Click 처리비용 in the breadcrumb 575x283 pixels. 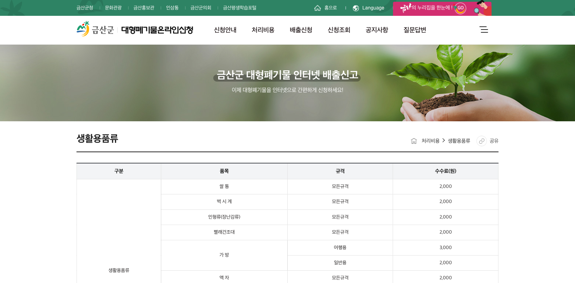[430, 141]
